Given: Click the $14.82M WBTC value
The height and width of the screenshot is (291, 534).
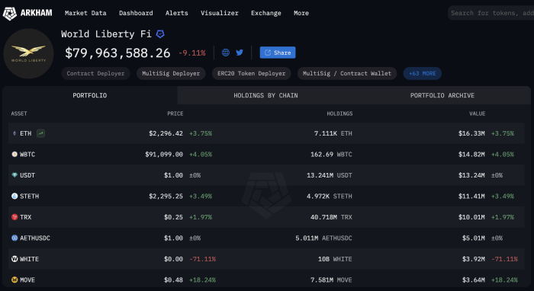Looking at the screenshot, I should click(x=471, y=155).
